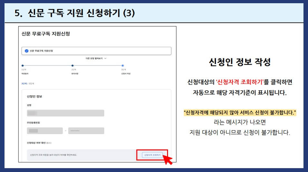308x172 pixels.
Task: Select the 2단계 유의사항 step marker
Action: pyautogui.click(x=73, y=66)
